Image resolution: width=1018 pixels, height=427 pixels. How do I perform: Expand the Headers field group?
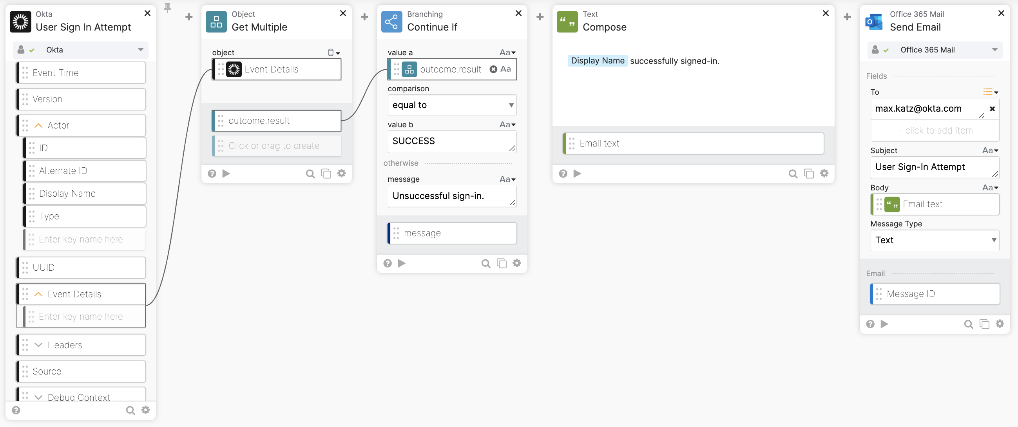38,345
